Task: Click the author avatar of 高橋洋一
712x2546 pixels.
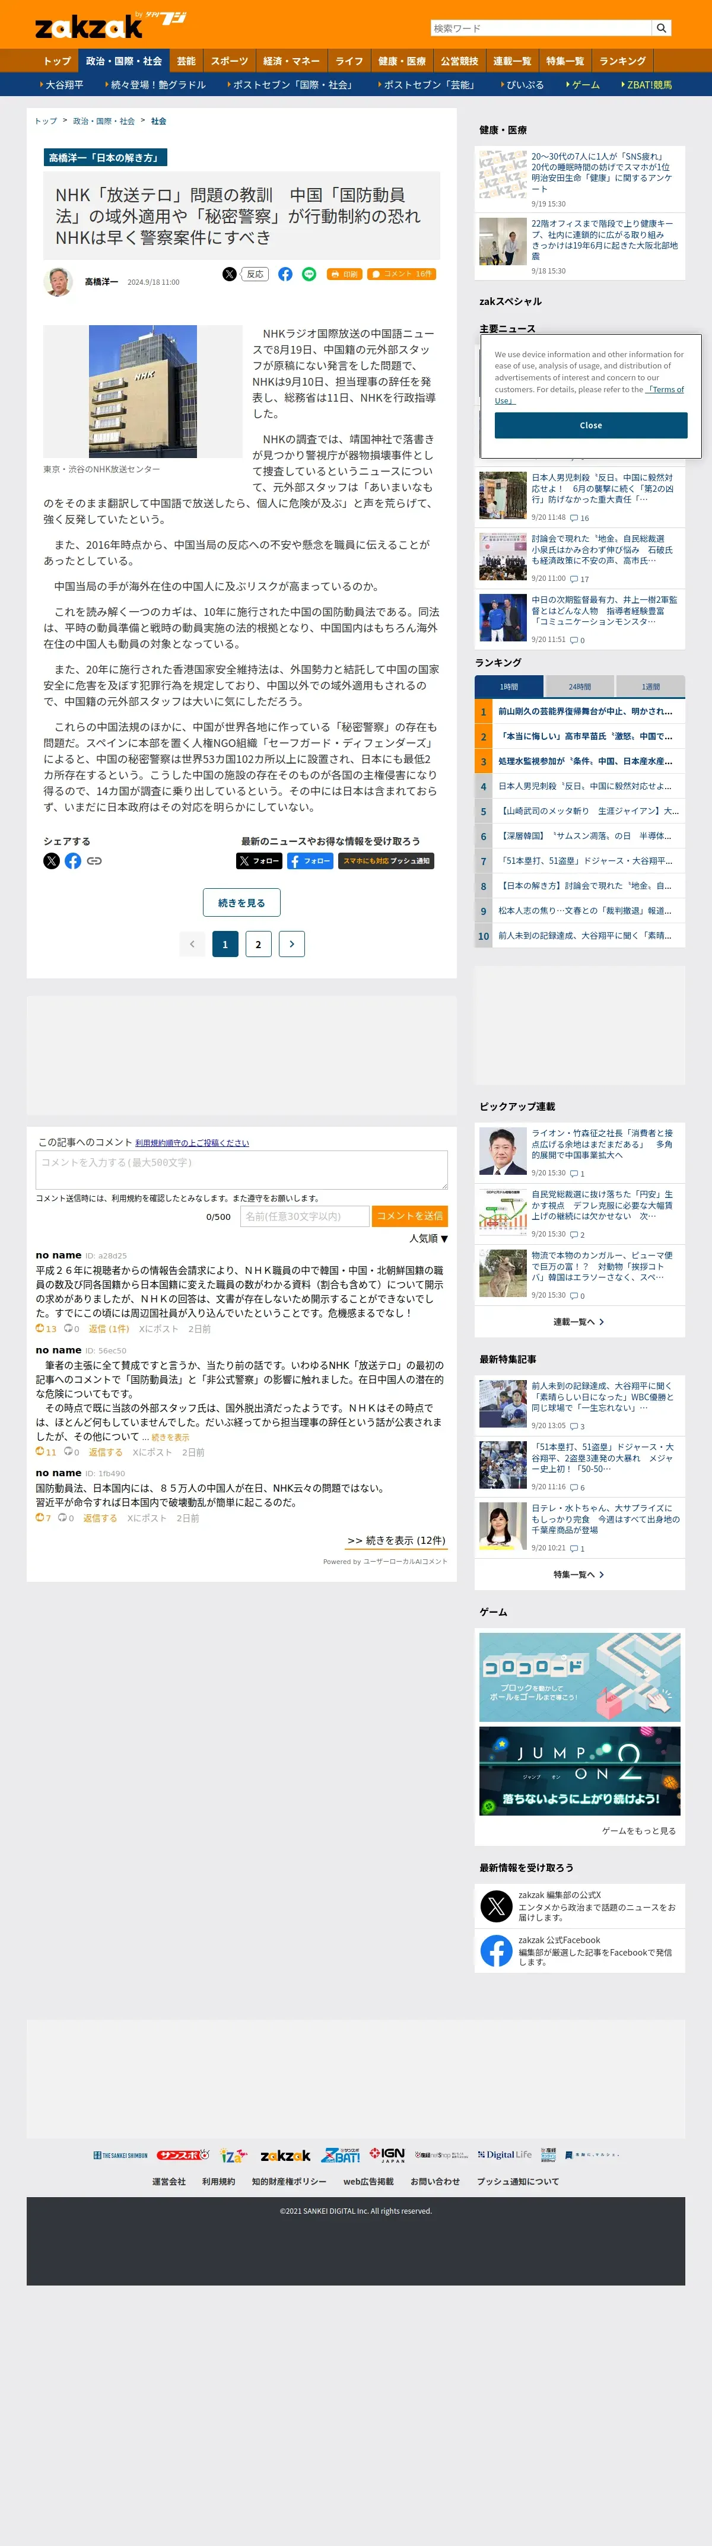Action: click(x=58, y=282)
